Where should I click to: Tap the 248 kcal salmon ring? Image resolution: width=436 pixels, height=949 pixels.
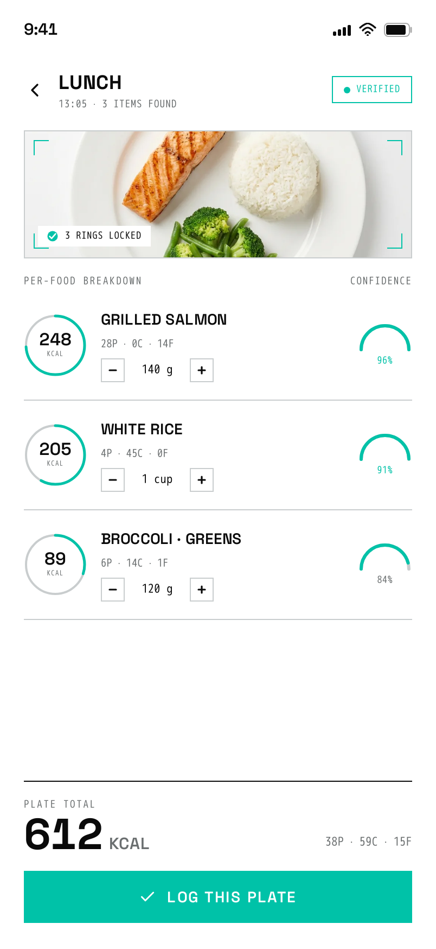[55, 345]
